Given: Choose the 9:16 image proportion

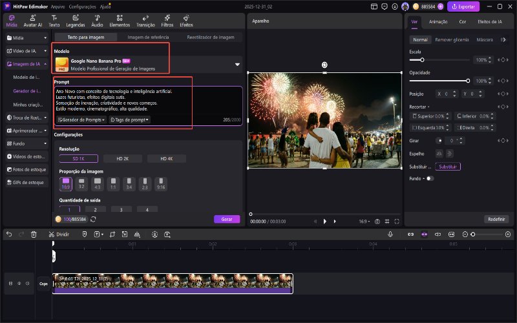Looking at the screenshot, I should pos(161,184).
